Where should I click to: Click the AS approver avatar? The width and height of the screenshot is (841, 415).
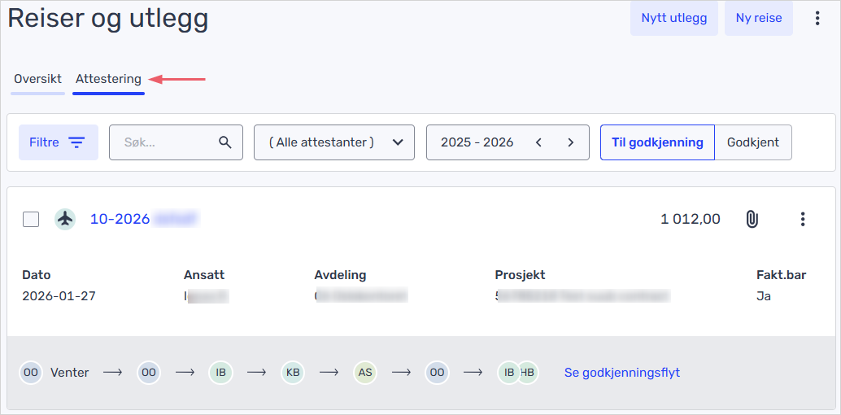point(365,373)
